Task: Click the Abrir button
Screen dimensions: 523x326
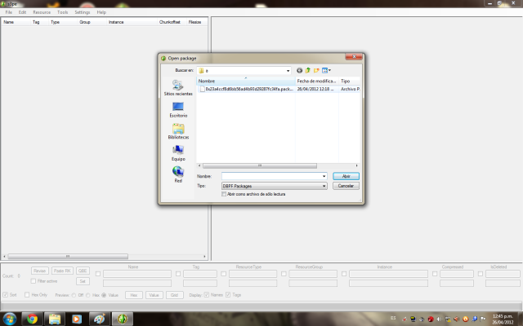Action: tap(346, 176)
